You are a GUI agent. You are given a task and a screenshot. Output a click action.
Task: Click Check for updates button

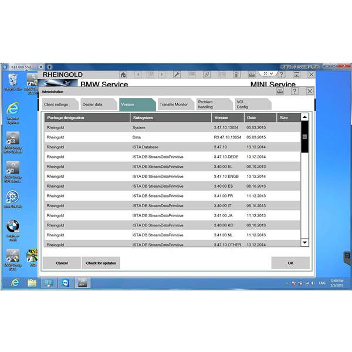pos(101,263)
